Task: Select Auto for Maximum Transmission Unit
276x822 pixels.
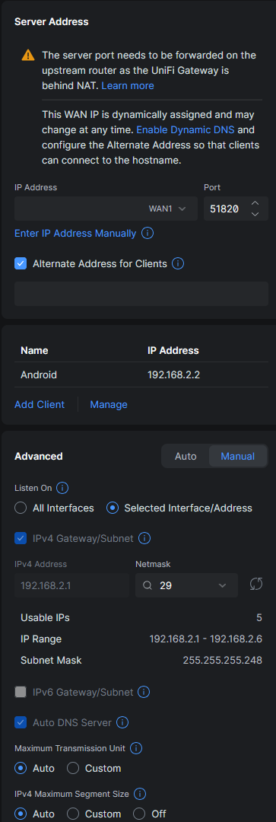Action: 21,768
